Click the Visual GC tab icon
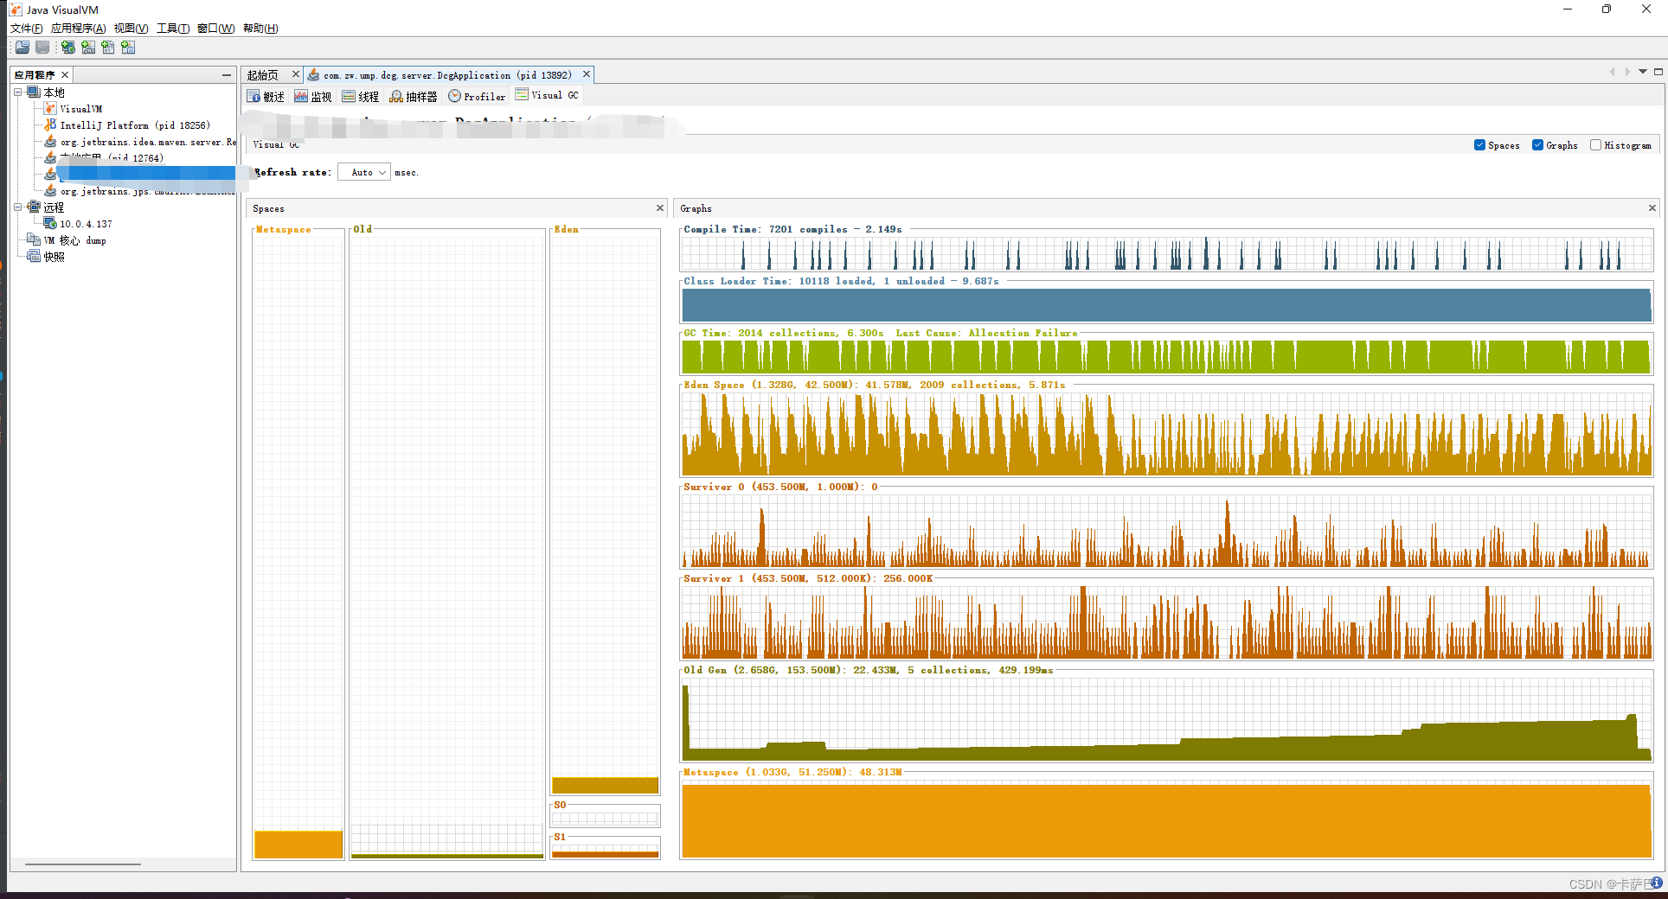This screenshot has height=899, width=1668. (x=522, y=95)
